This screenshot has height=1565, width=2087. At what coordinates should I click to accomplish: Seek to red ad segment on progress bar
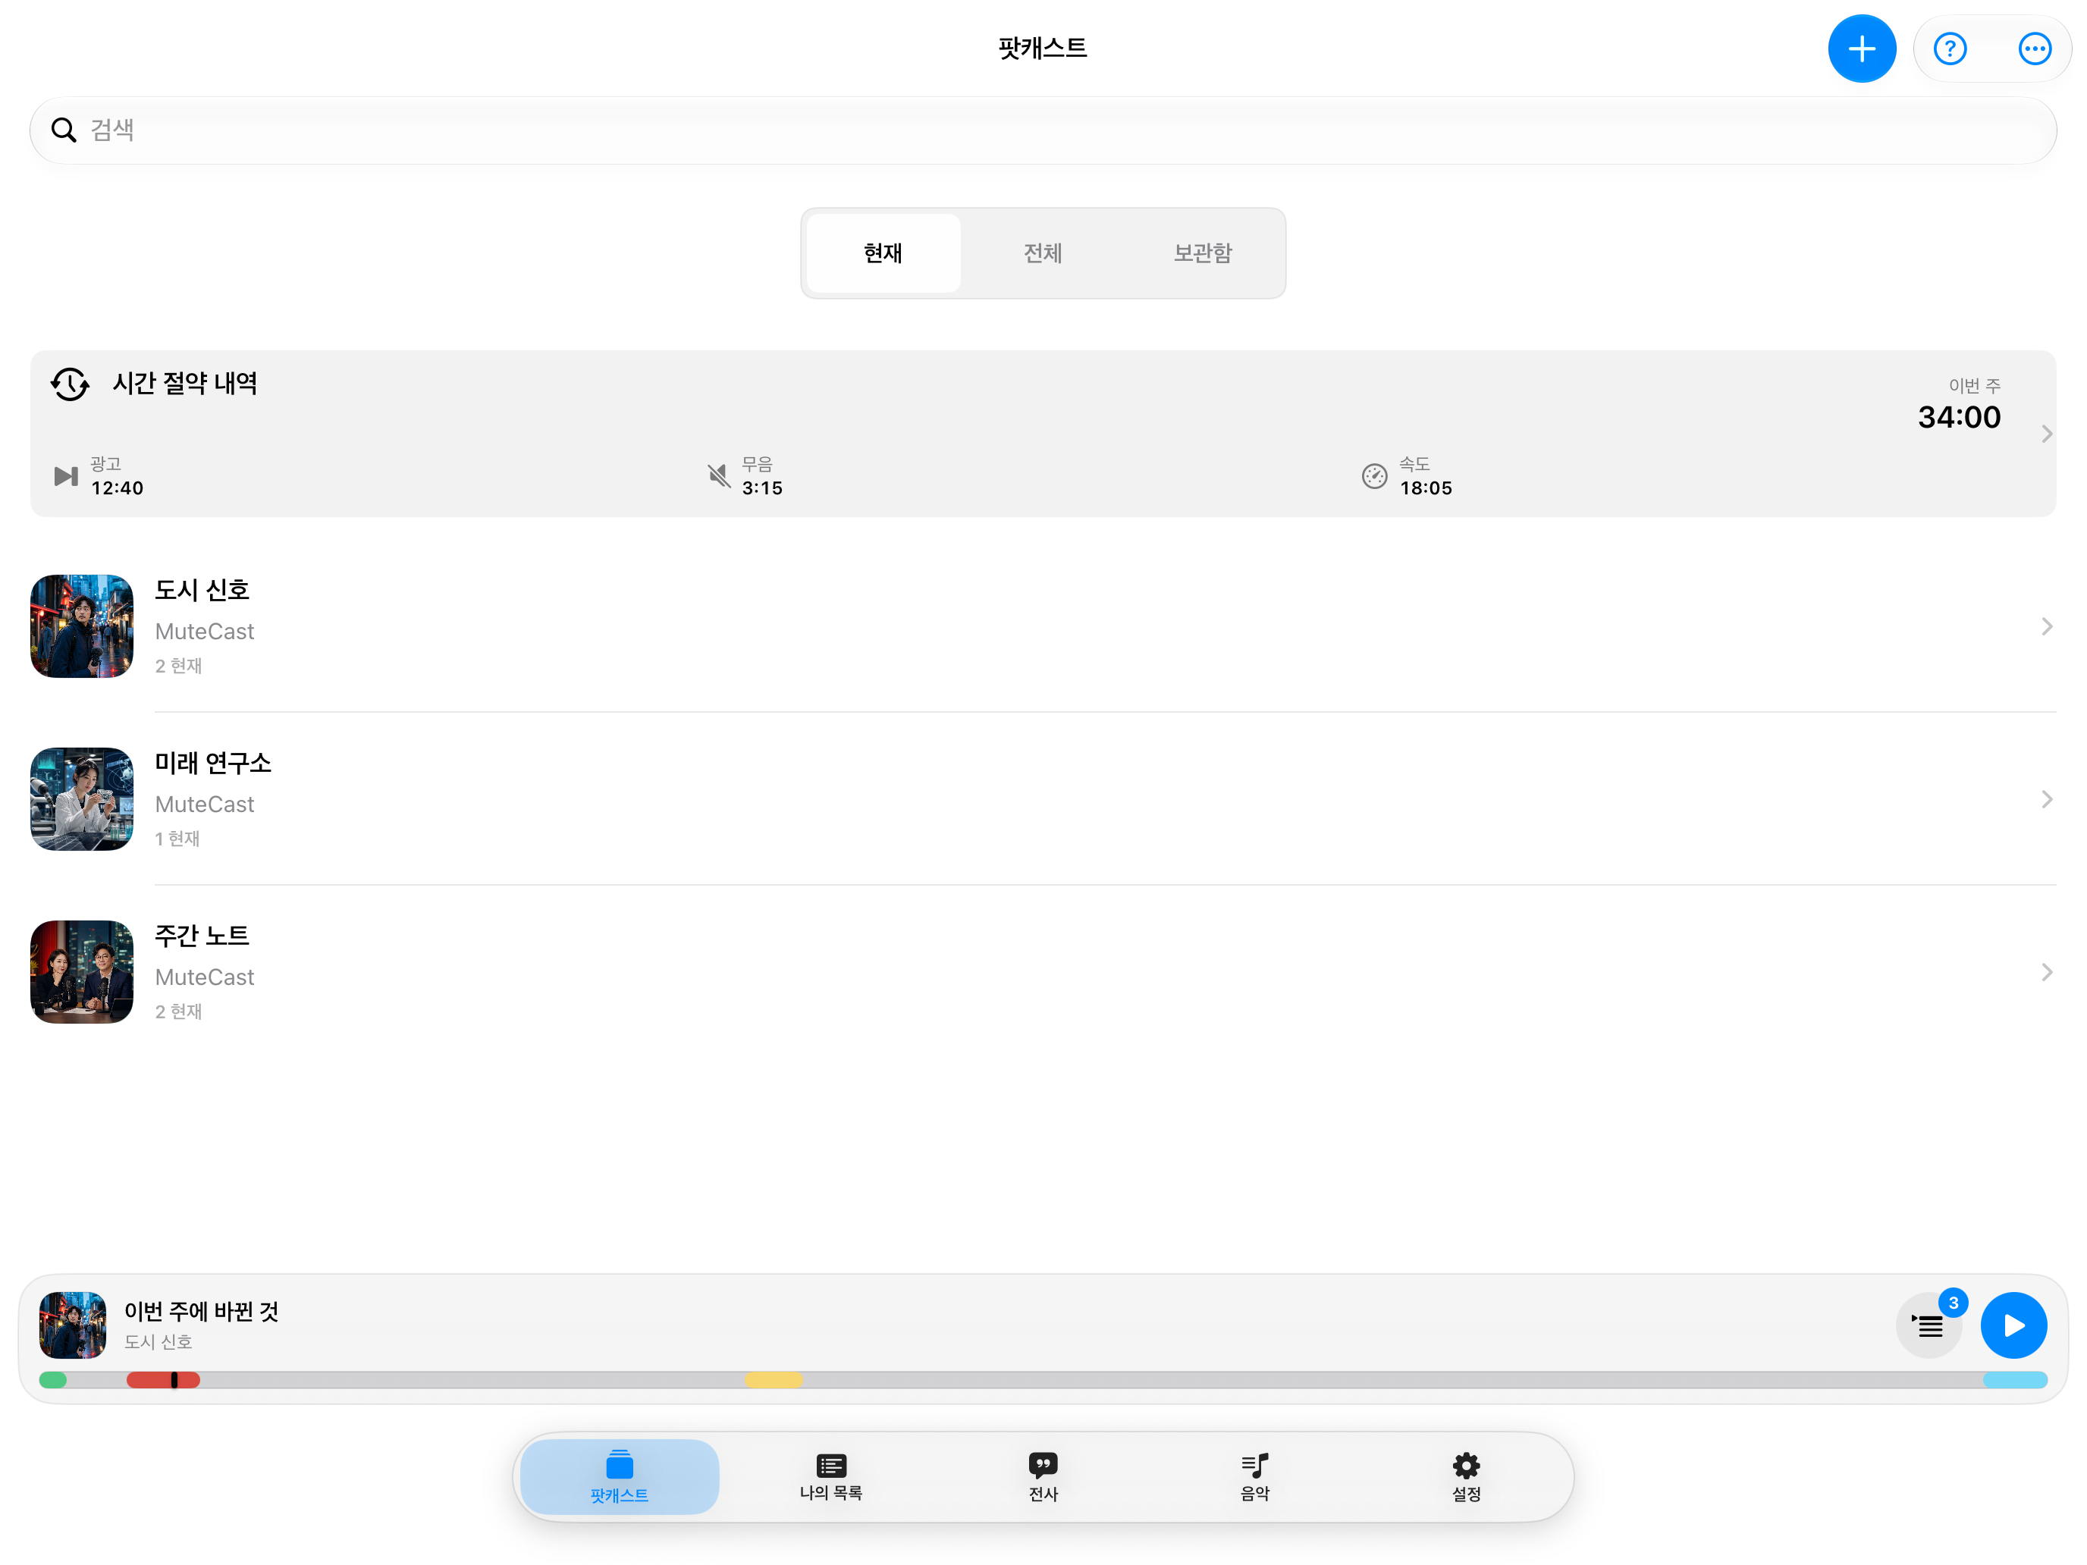pos(163,1380)
